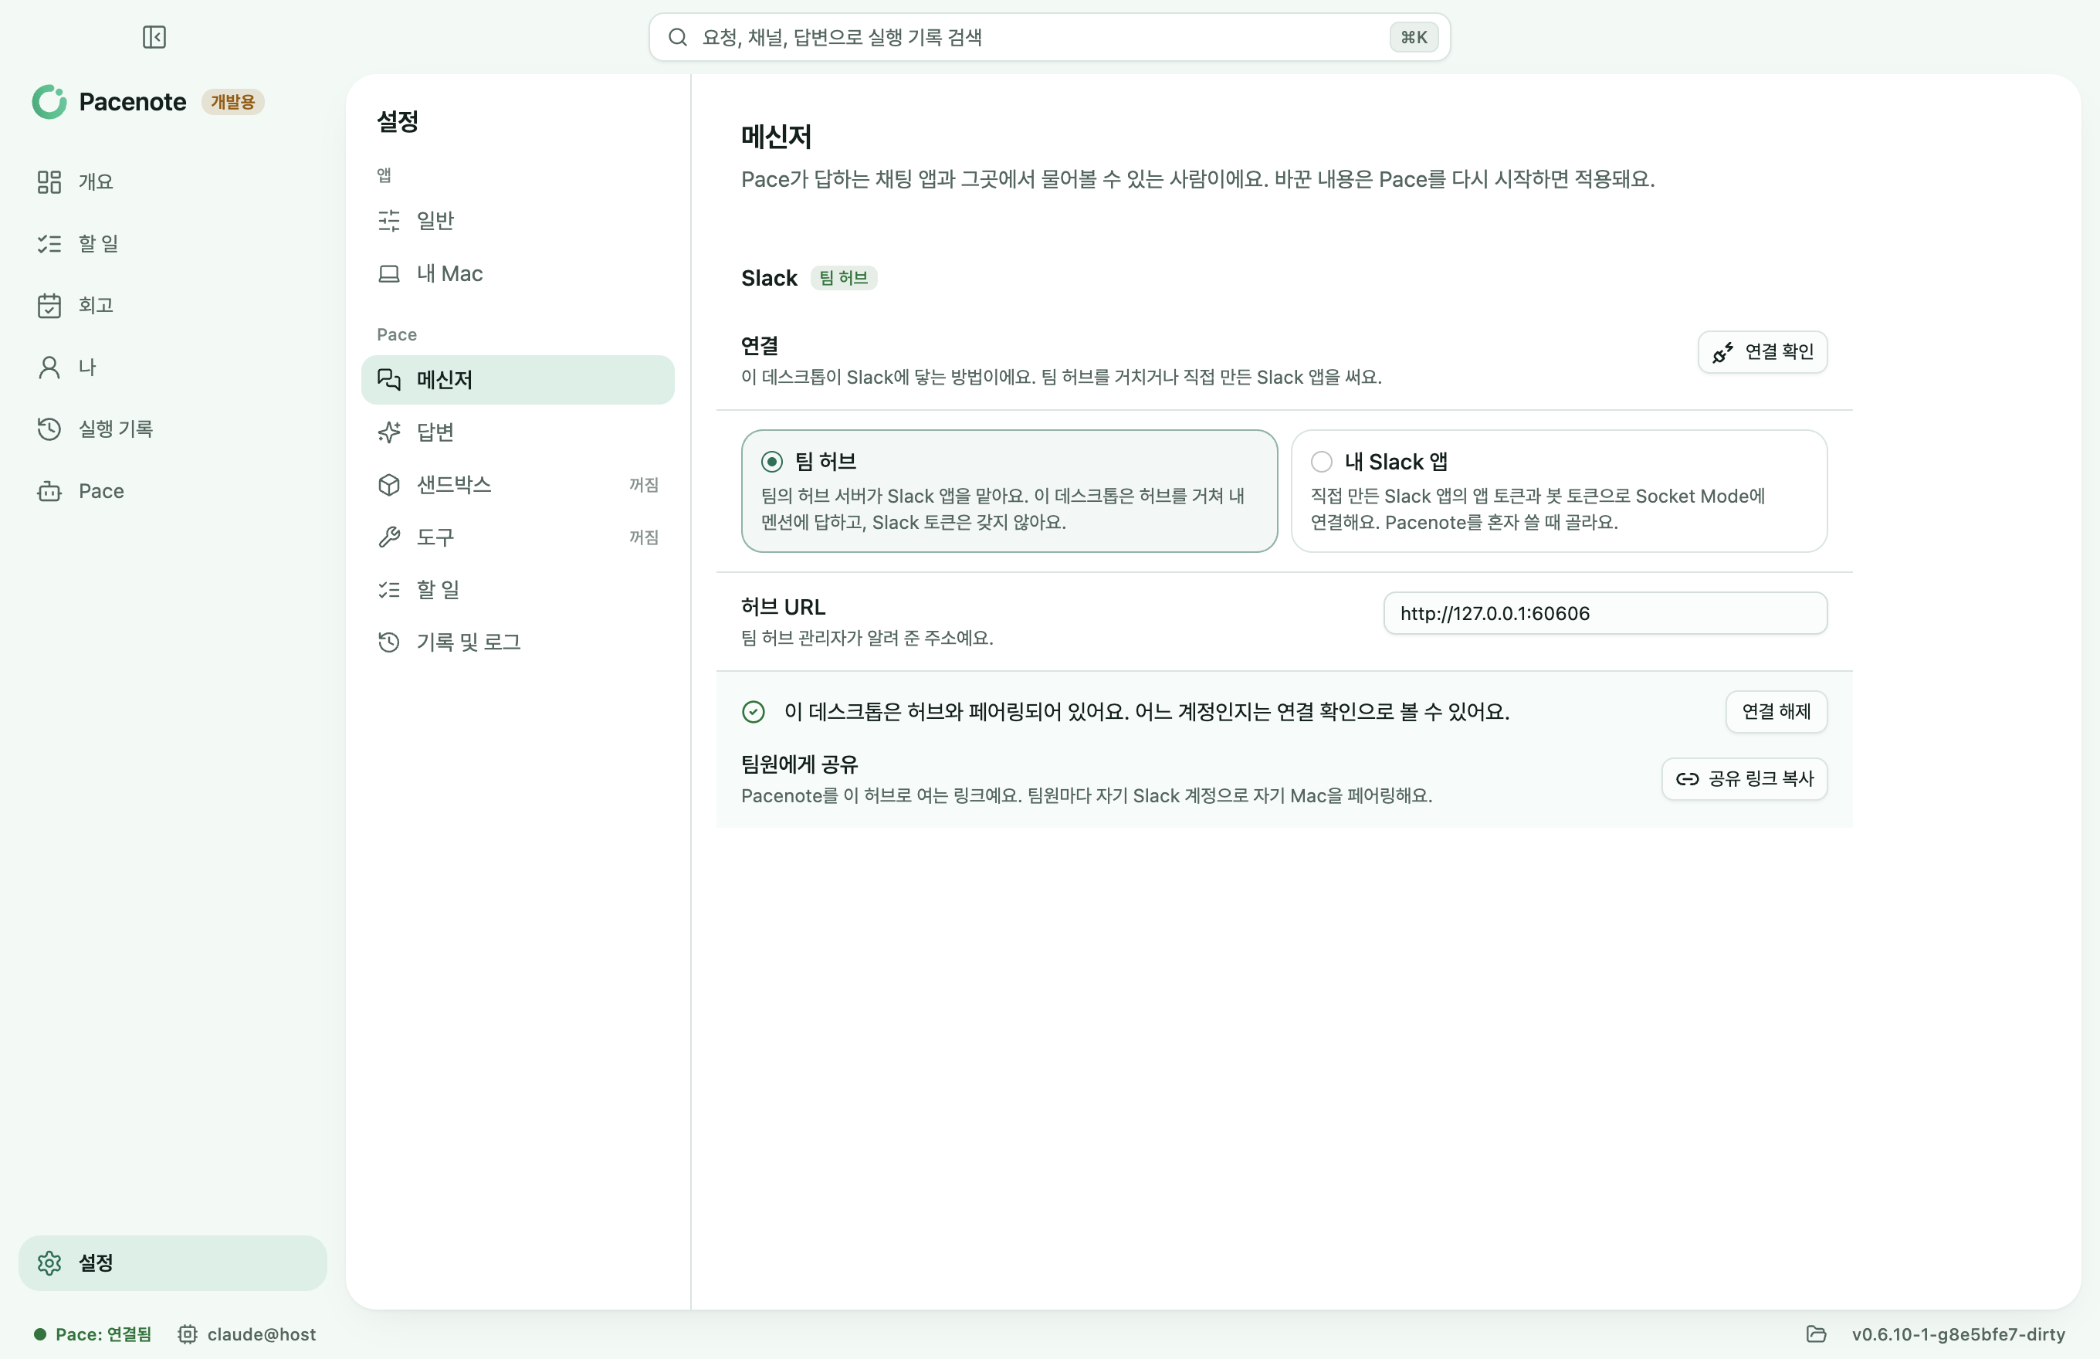Click the 설정 panel heading
This screenshot has width=2100, height=1359.
398,121
